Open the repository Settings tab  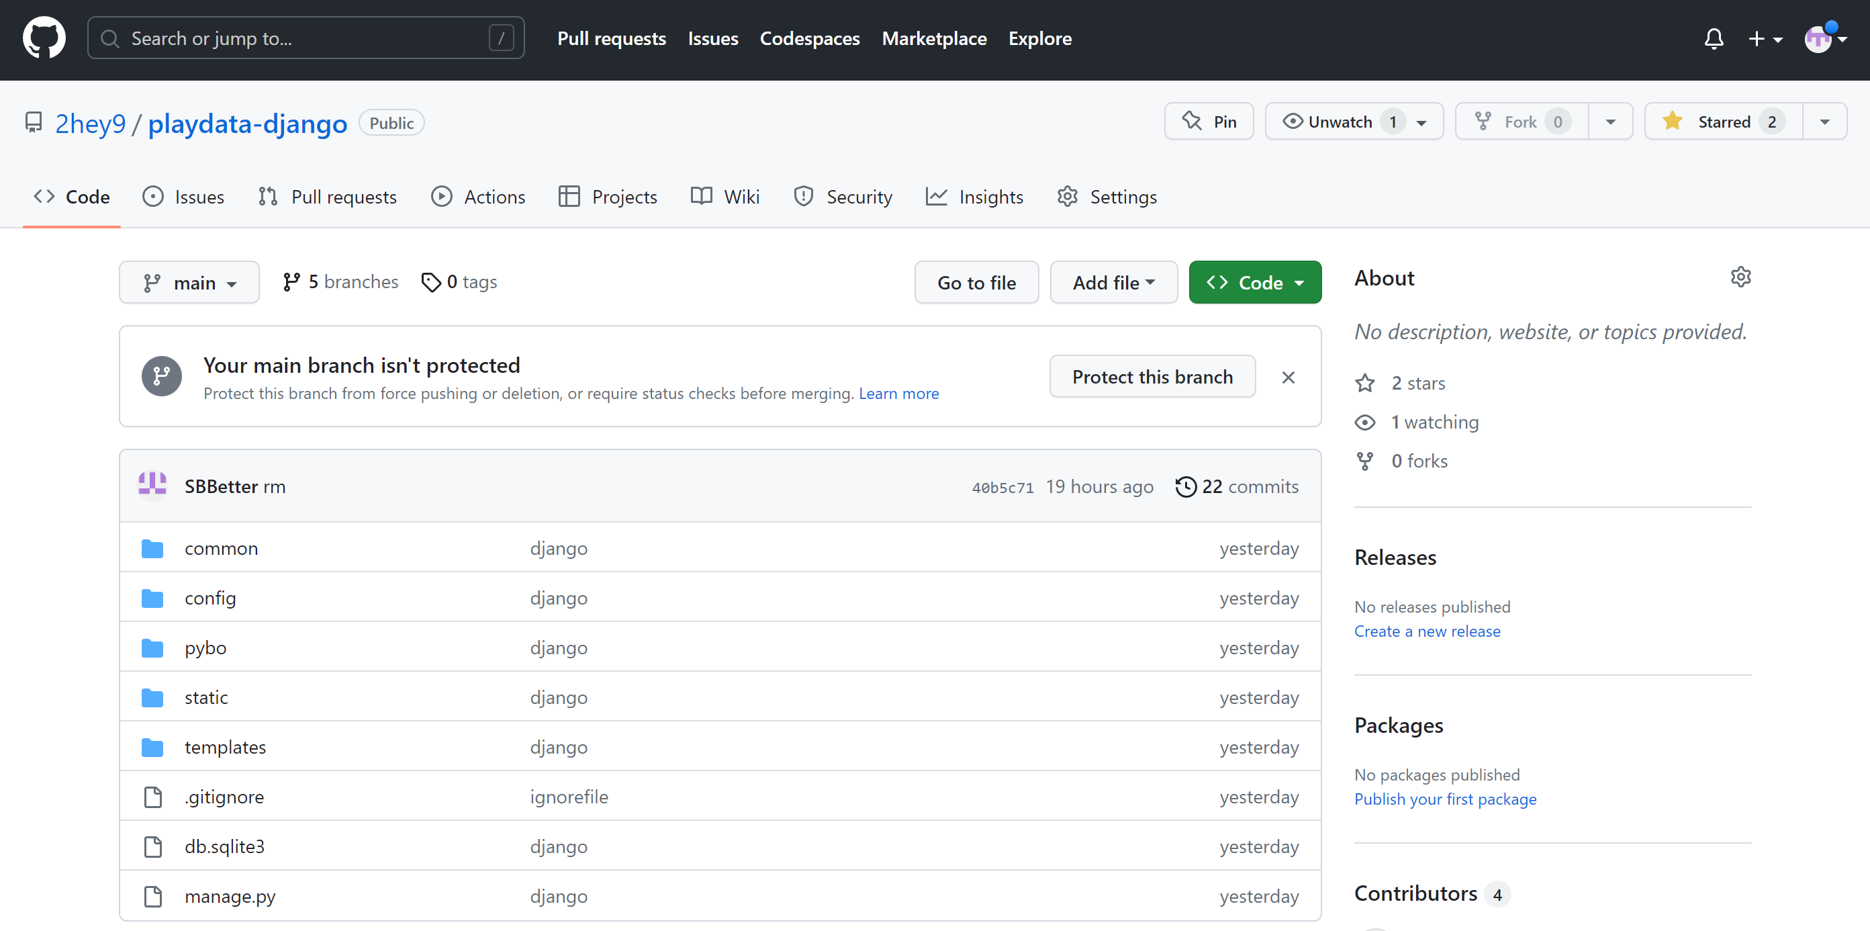tap(1107, 197)
